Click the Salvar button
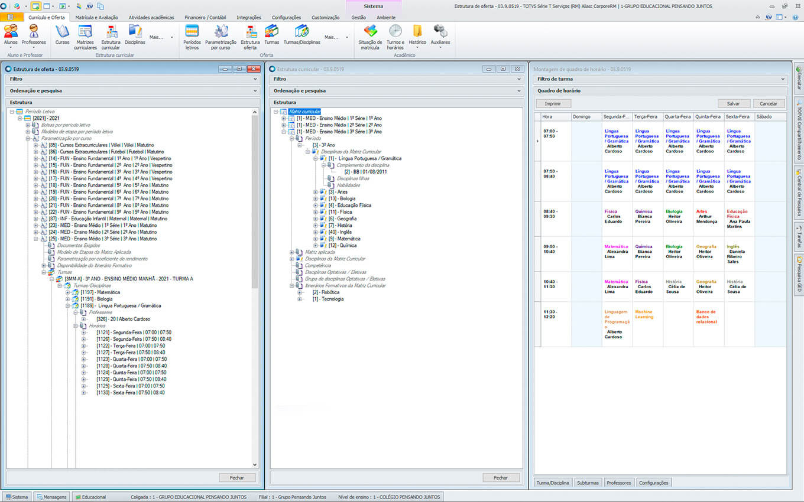 pos(734,103)
